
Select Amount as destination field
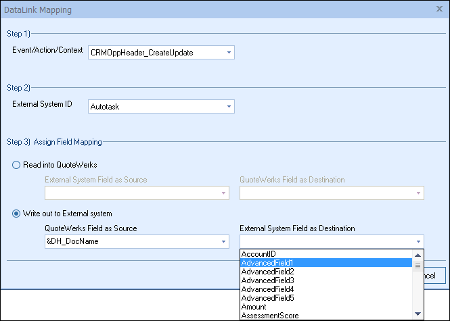(326, 307)
